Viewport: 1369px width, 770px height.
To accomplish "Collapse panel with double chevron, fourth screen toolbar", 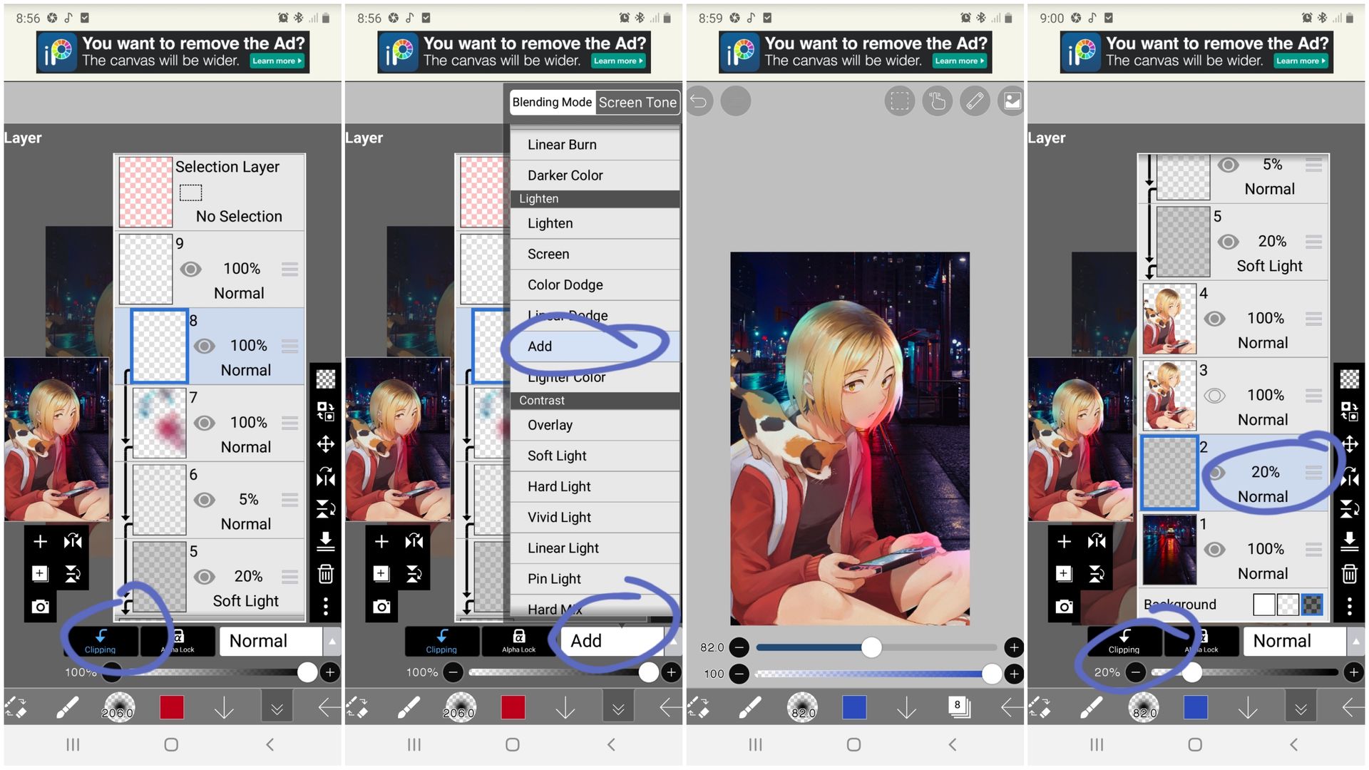I will pyautogui.click(x=1301, y=708).
